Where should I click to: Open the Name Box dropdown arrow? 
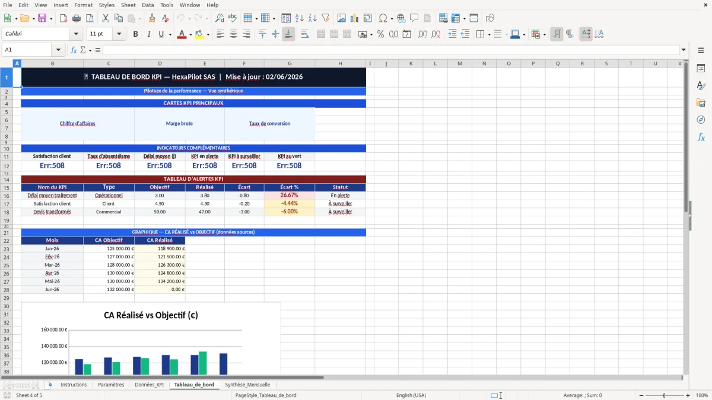[x=58, y=50]
